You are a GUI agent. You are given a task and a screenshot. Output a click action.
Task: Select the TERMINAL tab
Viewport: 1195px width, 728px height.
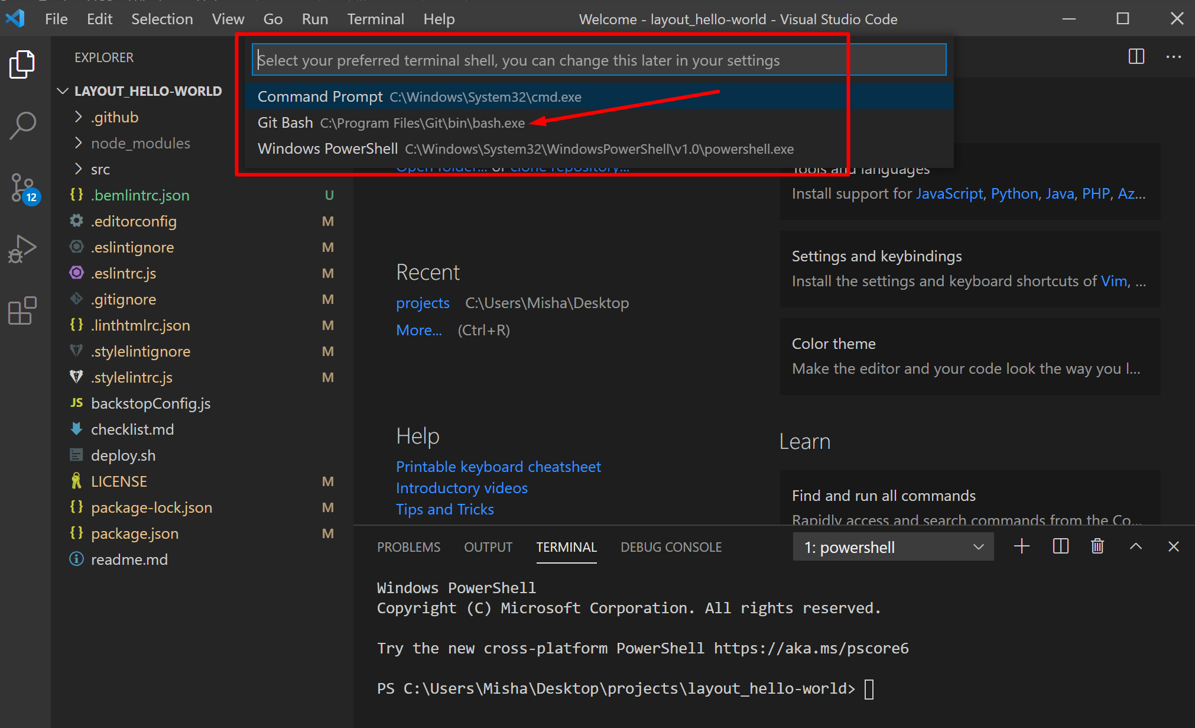coord(566,547)
